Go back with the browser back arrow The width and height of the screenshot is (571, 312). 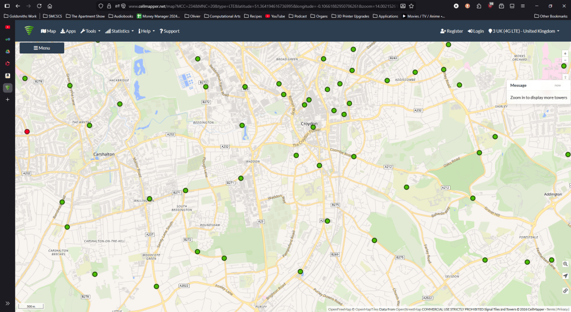pos(18,6)
